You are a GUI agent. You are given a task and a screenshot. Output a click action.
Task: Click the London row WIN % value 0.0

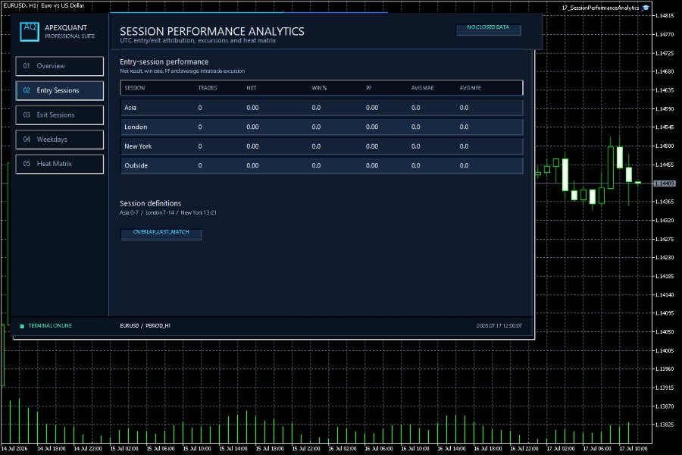click(x=316, y=127)
